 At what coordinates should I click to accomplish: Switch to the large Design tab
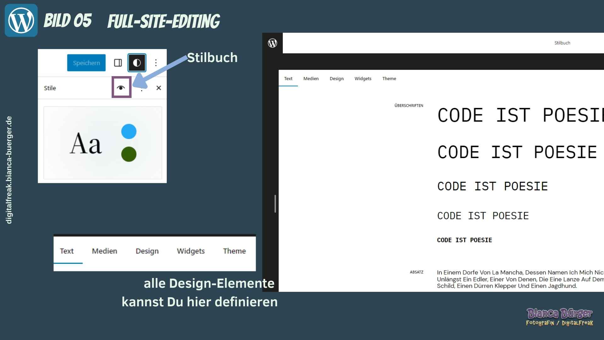tap(147, 251)
